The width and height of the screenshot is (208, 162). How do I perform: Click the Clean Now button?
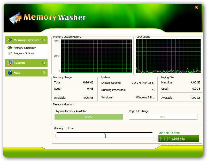(x=179, y=139)
